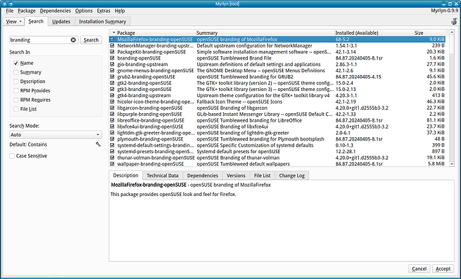Sort by Installed (Available) column header

[374, 33]
